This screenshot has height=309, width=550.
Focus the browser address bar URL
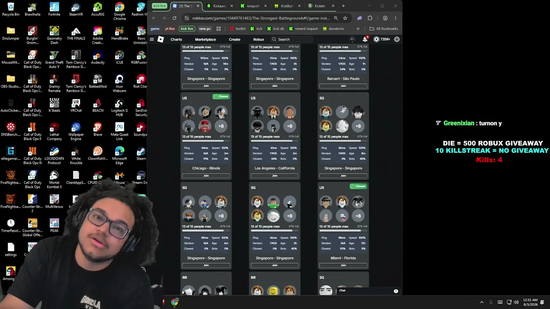(261, 18)
